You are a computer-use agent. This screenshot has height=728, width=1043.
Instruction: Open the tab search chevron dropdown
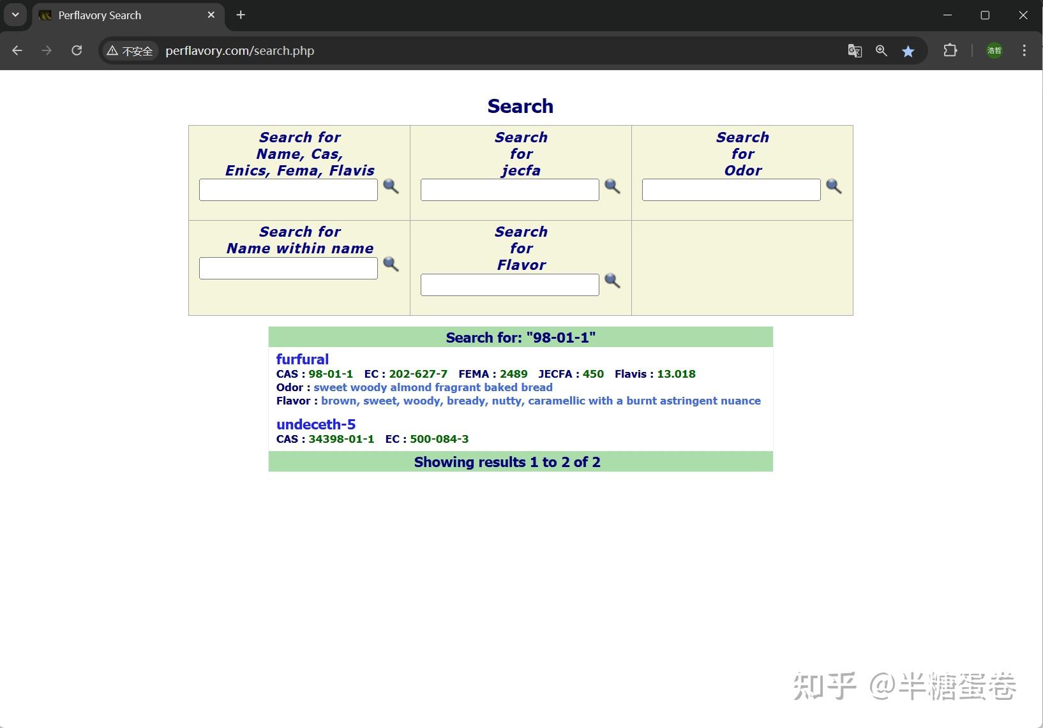tap(15, 14)
